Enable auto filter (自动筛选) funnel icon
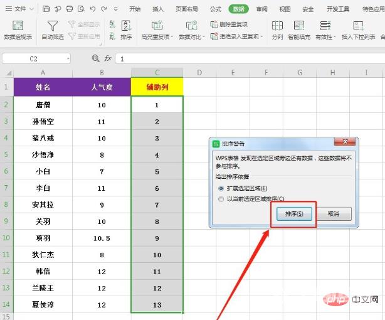385x320 pixels. click(53, 26)
